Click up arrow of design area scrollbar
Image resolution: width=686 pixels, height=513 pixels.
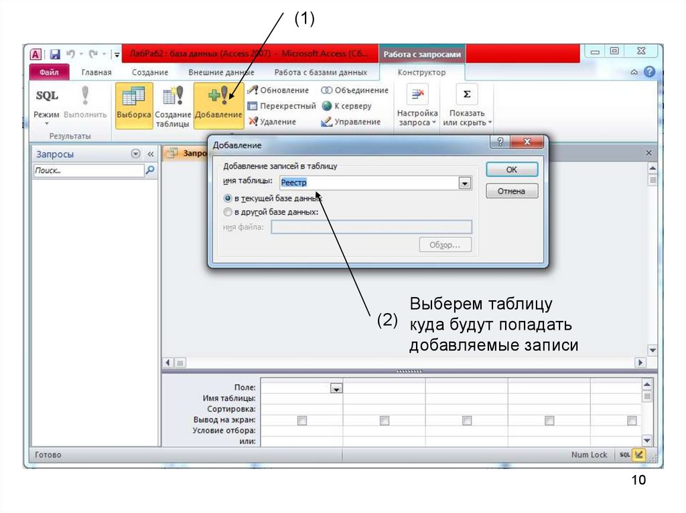click(653, 169)
